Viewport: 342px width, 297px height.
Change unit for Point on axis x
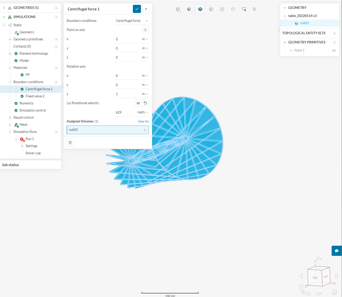[x=145, y=39]
